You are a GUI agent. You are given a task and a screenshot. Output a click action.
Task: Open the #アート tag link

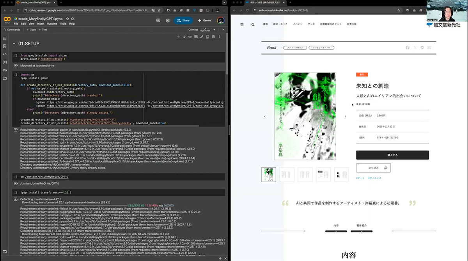[x=360, y=178]
